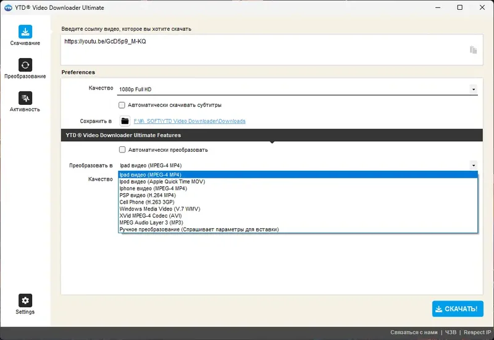Choose Ручное преобразование manual conversion option
The width and height of the screenshot is (494, 340).
click(x=298, y=230)
